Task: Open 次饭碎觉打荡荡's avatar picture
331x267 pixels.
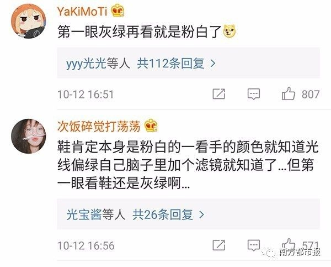Action: point(28,136)
